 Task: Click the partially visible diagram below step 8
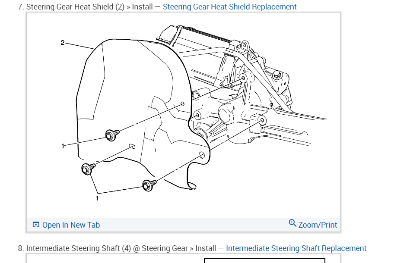[264, 260]
